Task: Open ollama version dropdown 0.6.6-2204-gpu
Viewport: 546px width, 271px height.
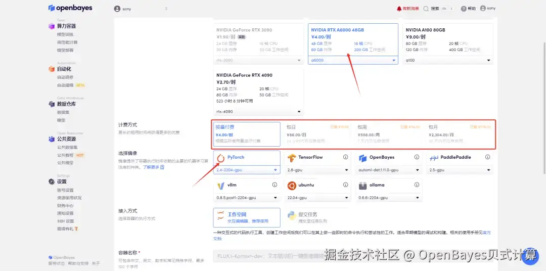Action: [389, 198]
